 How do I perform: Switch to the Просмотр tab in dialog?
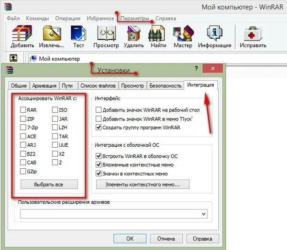(x=132, y=86)
